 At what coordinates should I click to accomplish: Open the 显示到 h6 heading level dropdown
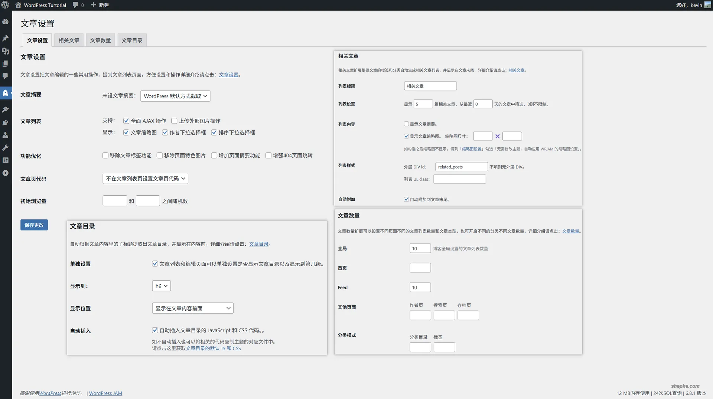161,286
